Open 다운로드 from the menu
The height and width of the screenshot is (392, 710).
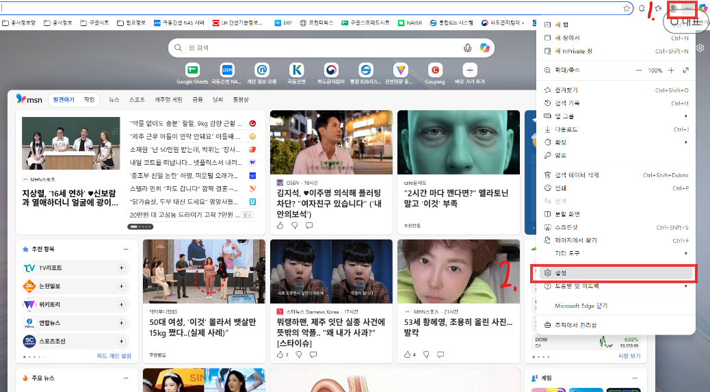616,129
